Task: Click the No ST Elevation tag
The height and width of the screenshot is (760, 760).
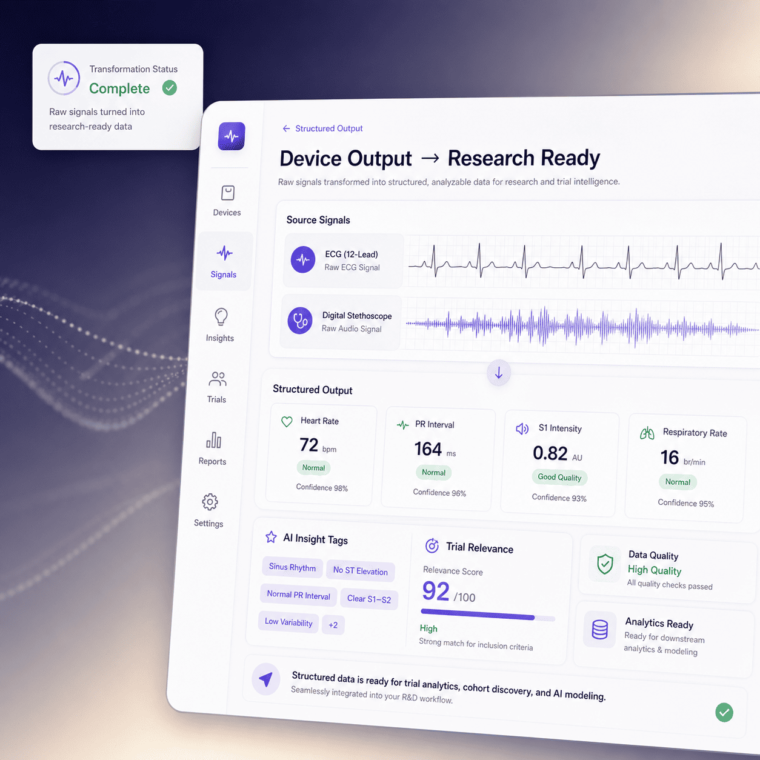Action: tap(361, 571)
